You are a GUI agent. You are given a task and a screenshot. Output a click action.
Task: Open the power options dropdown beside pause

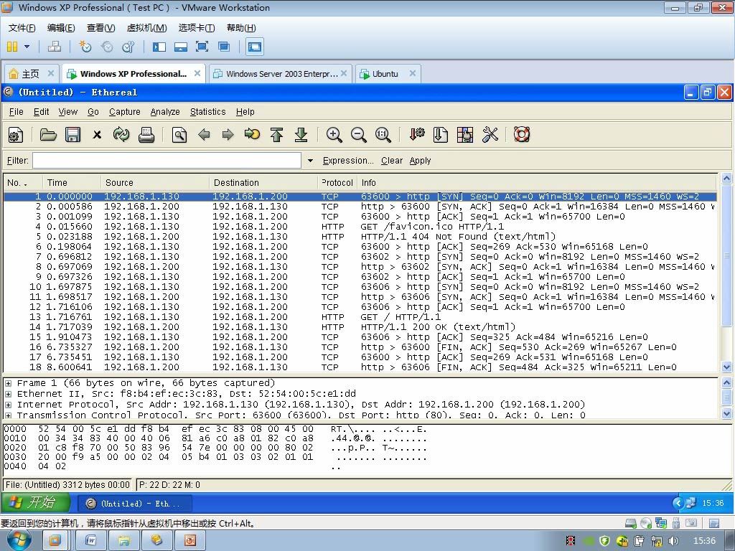27,47
